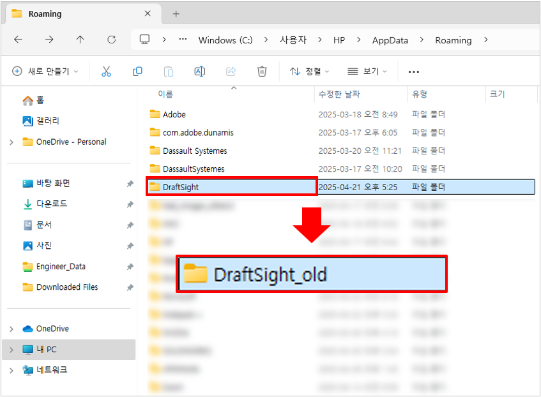The height and width of the screenshot is (397, 541).
Task: Select the com.adobe.dunamis folder
Action: 192,133
